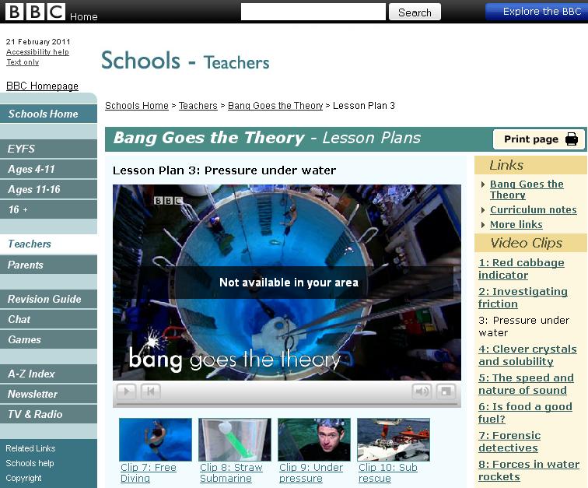588x488 pixels.
Task: Open Newsletter in the sidebar
Action: pos(48,394)
